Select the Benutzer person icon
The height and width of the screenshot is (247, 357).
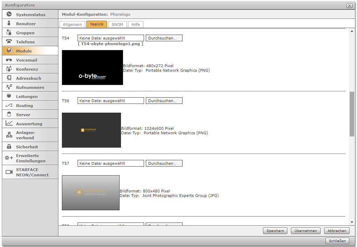9,23
